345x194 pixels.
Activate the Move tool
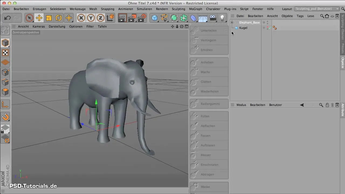click(x=39, y=18)
